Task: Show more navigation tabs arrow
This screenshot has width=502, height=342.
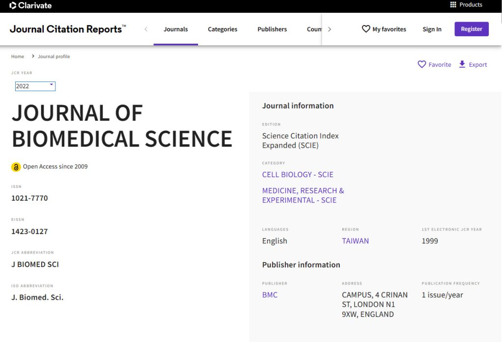Action: (x=329, y=29)
